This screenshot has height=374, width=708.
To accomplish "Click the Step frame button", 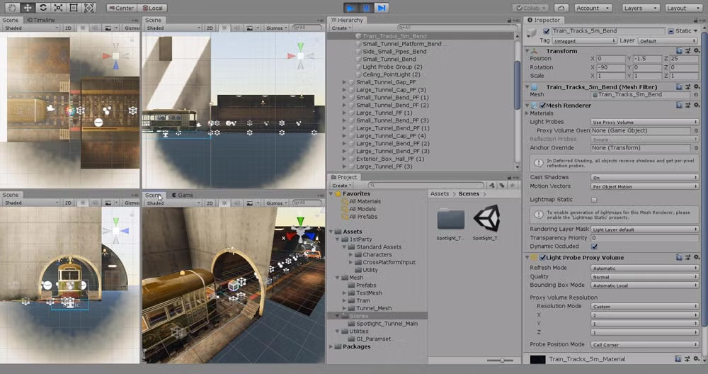I will coord(382,8).
